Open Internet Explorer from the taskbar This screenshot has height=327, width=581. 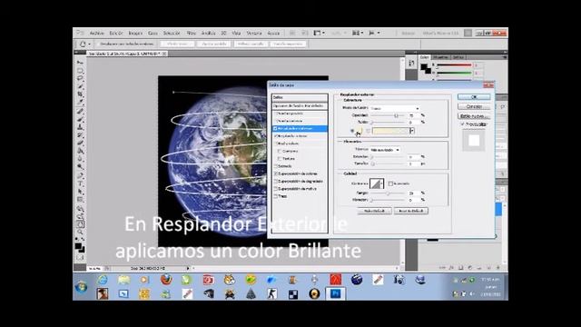(x=103, y=280)
